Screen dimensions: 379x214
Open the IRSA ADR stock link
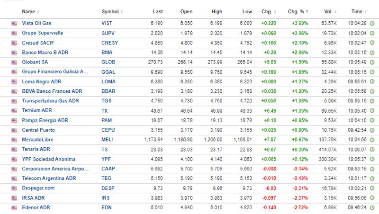click(33, 197)
